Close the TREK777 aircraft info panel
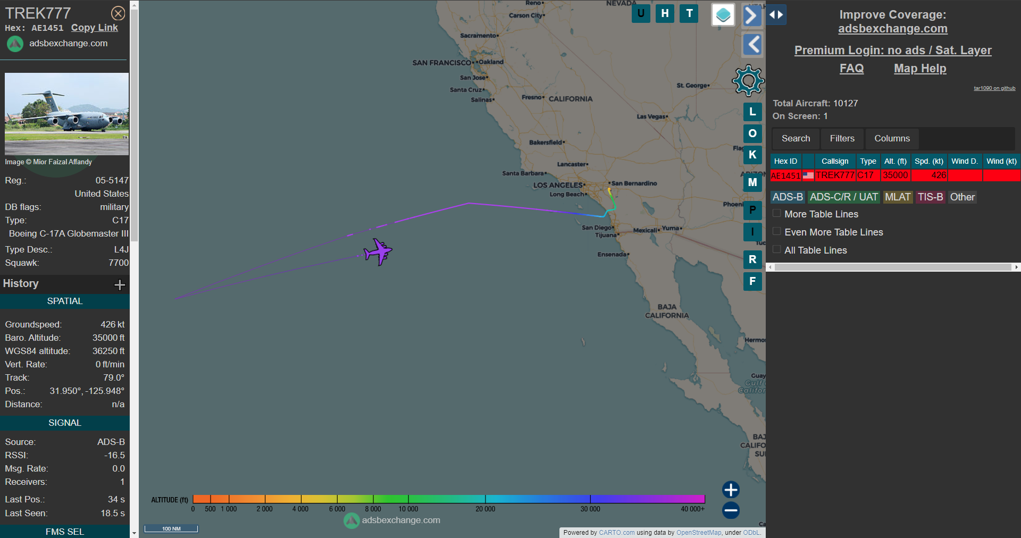This screenshot has width=1021, height=538. 118,13
